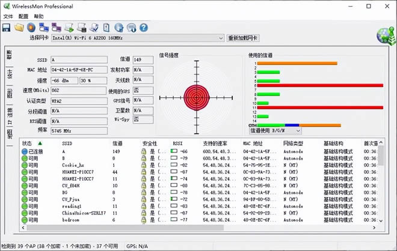Click the orange channel 1 usage bar

297,64
